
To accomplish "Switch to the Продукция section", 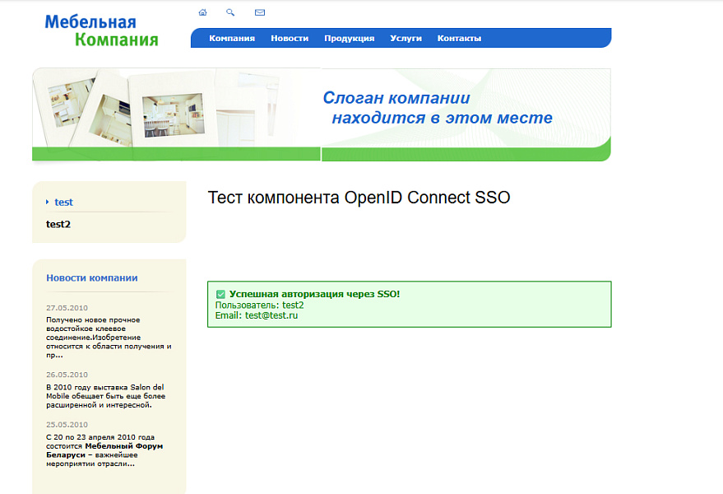I will pyautogui.click(x=350, y=38).
